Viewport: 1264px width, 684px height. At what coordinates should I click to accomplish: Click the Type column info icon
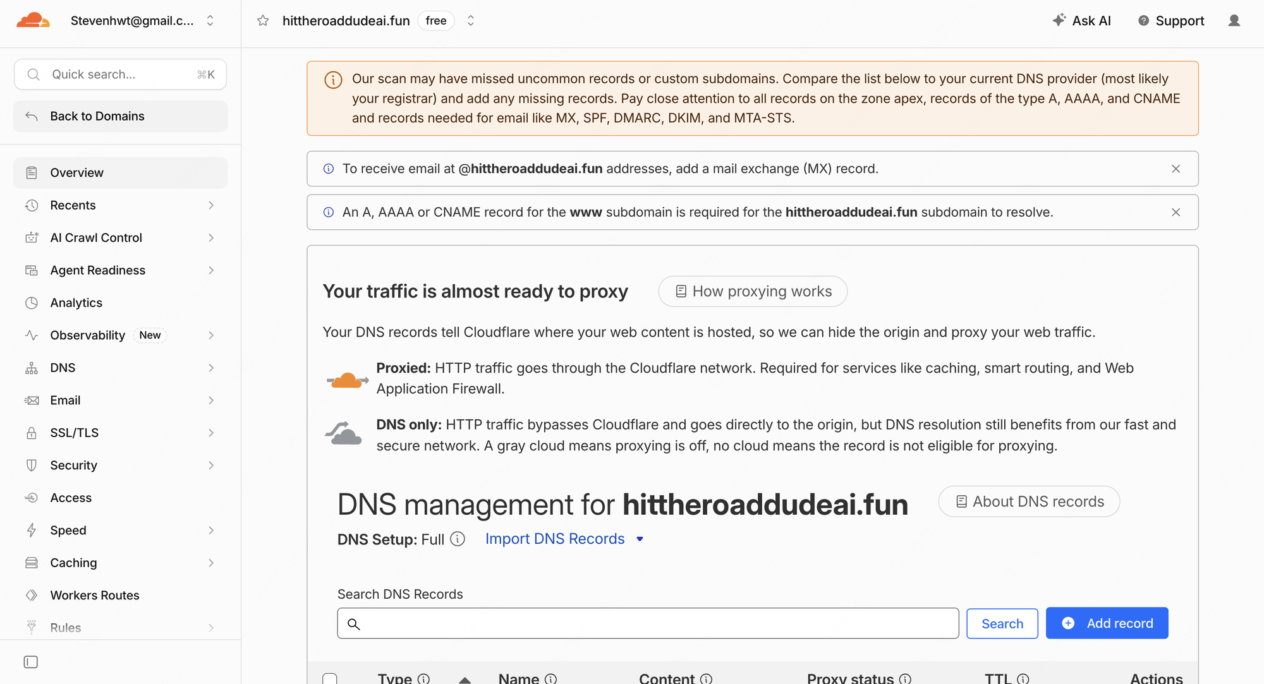[423, 678]
